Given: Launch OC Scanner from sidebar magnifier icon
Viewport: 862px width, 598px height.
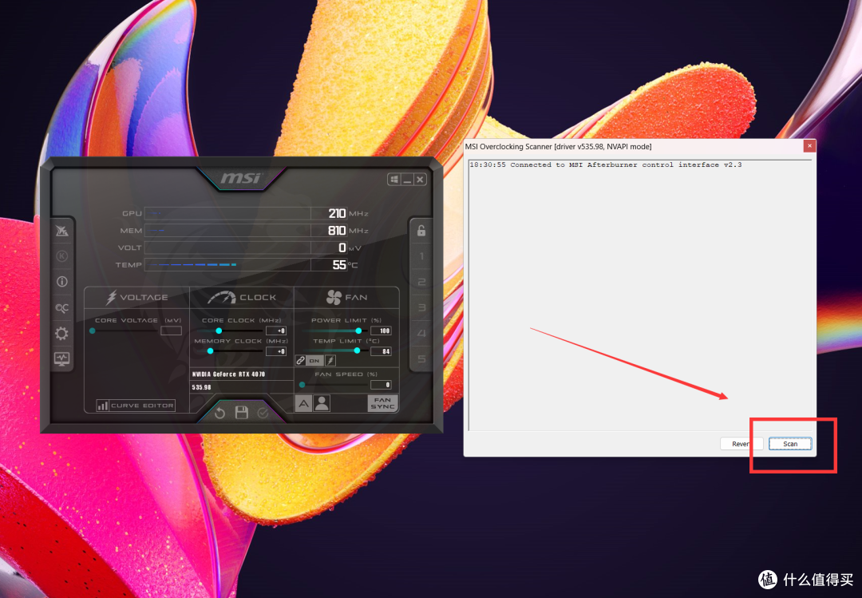Looking at the screenshot, I should tap(61, 307).
